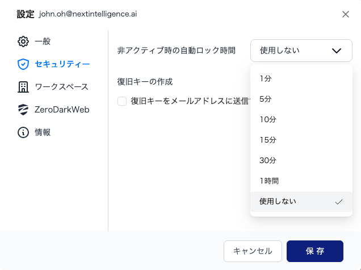Screen dimensions: 361x270
Task: Select 10分 auto-lock time
Action: click(x=267, y=119)
